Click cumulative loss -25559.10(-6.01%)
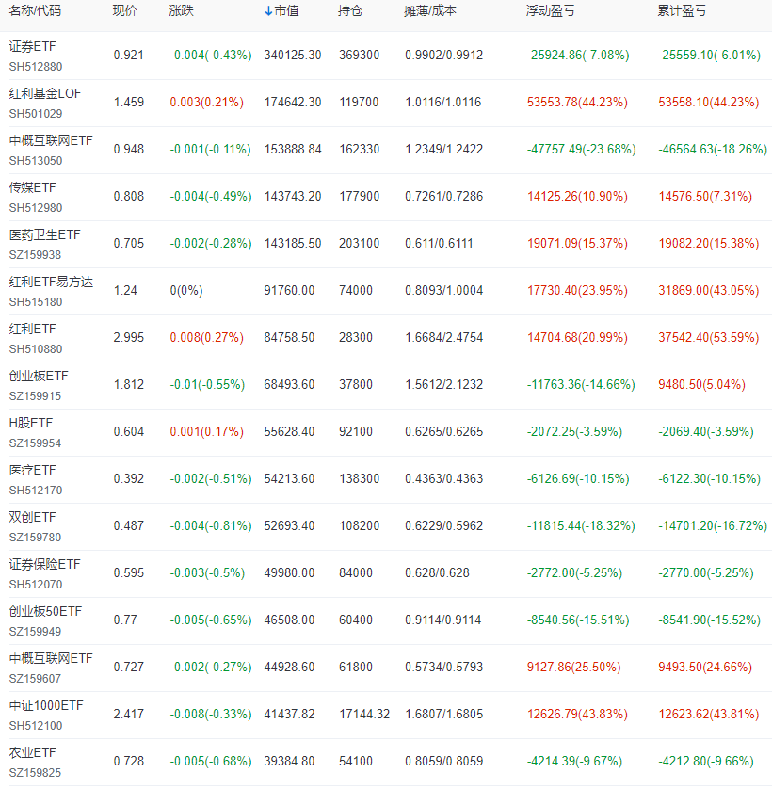The height and width of the screenshot is (789, 772). click(710, 55)
